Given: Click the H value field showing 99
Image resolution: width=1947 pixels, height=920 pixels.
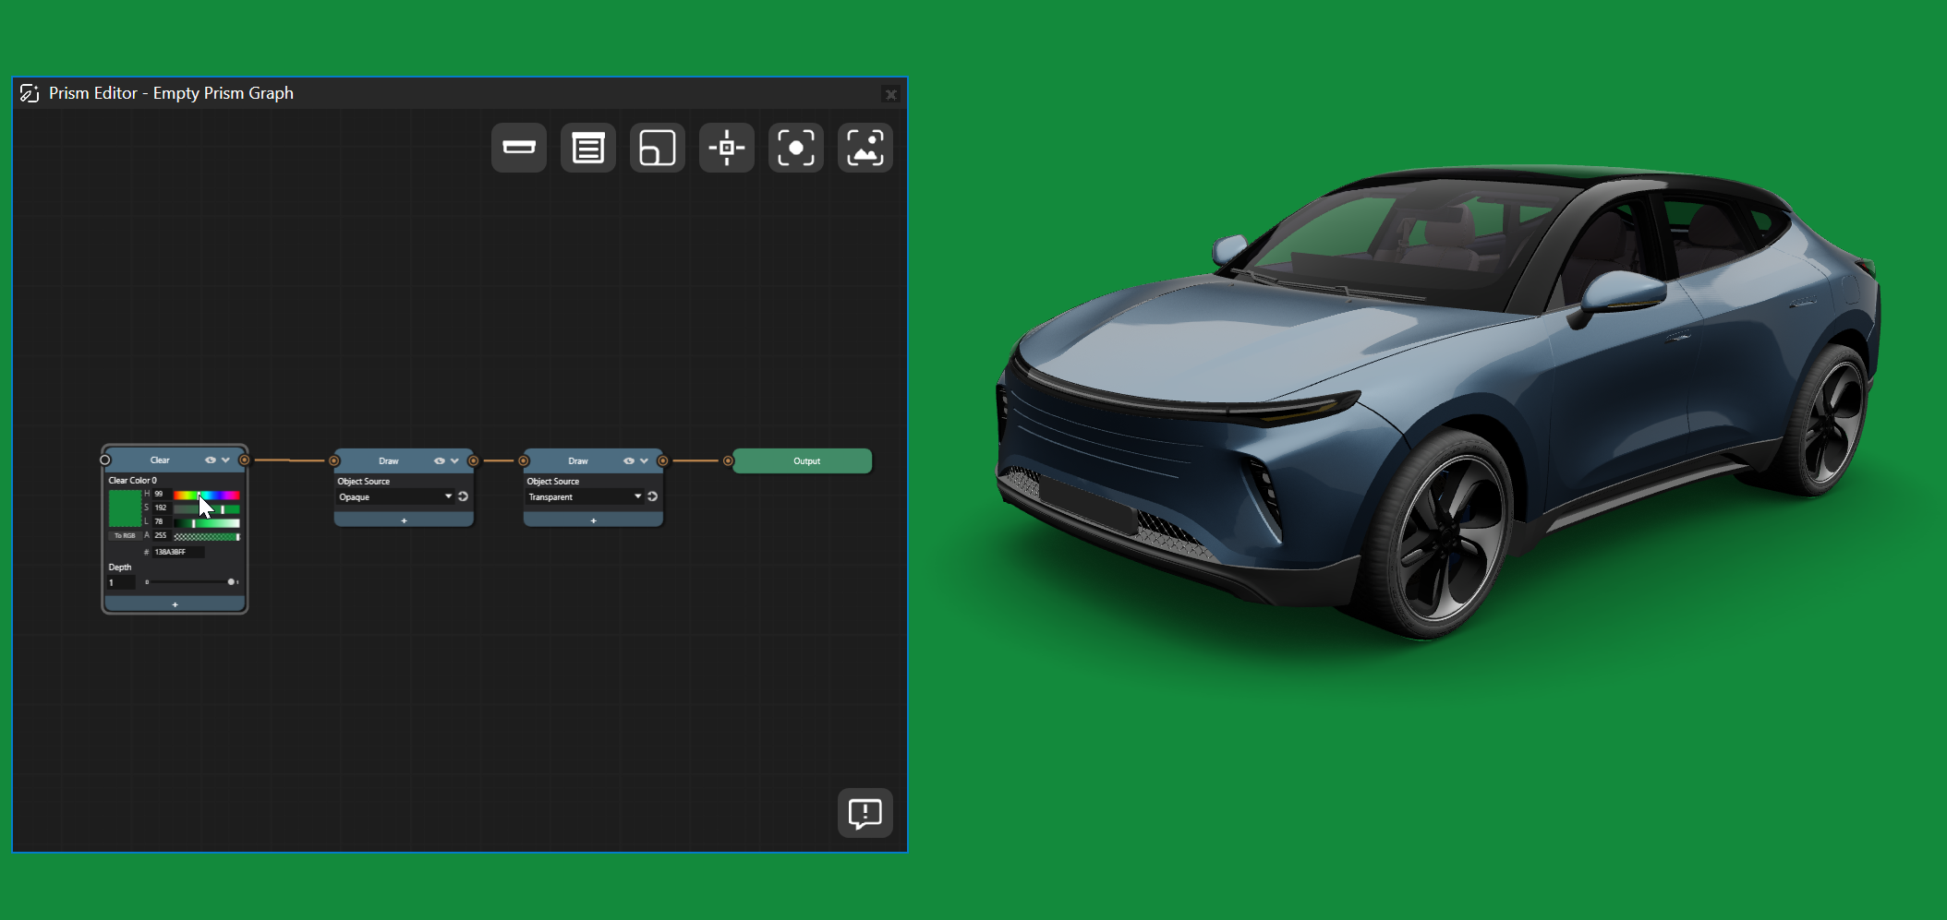Looking at the screenshot, I should 161,495.
